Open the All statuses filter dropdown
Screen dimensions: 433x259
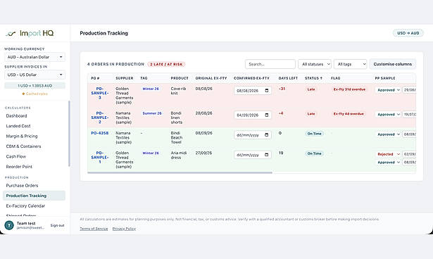(315, 64)
